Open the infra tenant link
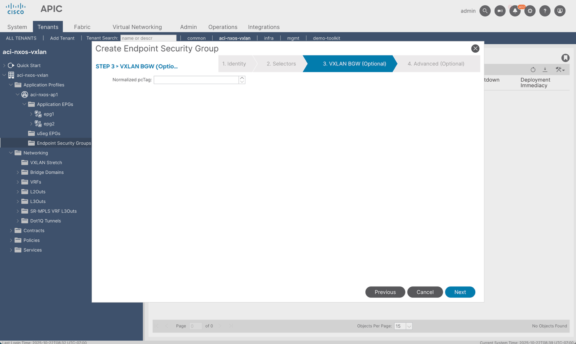The height and width of the screenshot is (344, 576). pyautogui.click(x=269, y=38)
